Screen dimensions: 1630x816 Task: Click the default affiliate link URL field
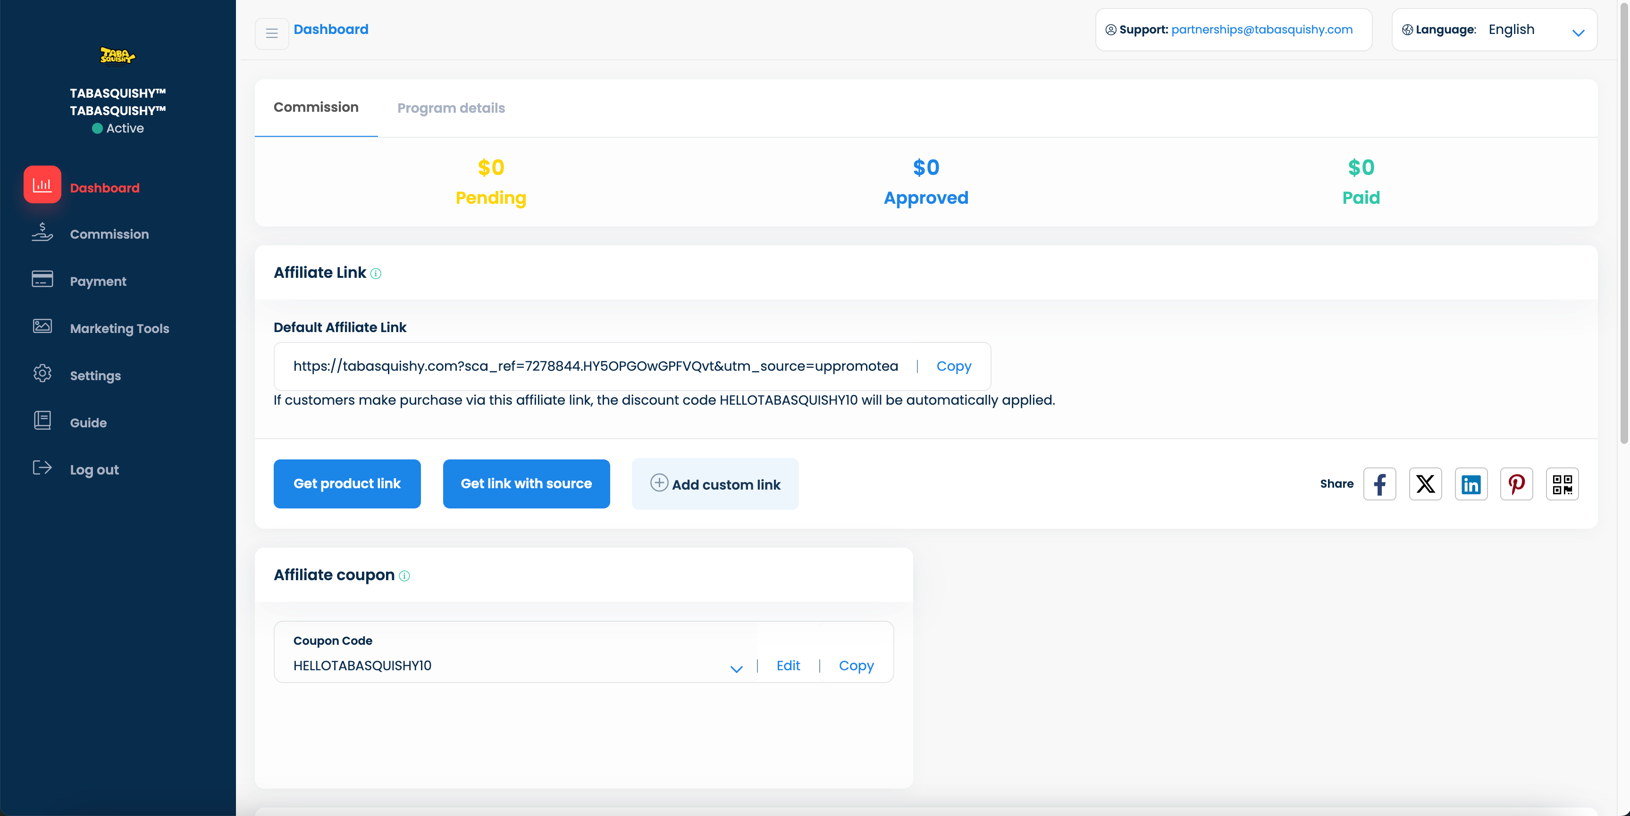pyautogui.click(x=595, y=366)
